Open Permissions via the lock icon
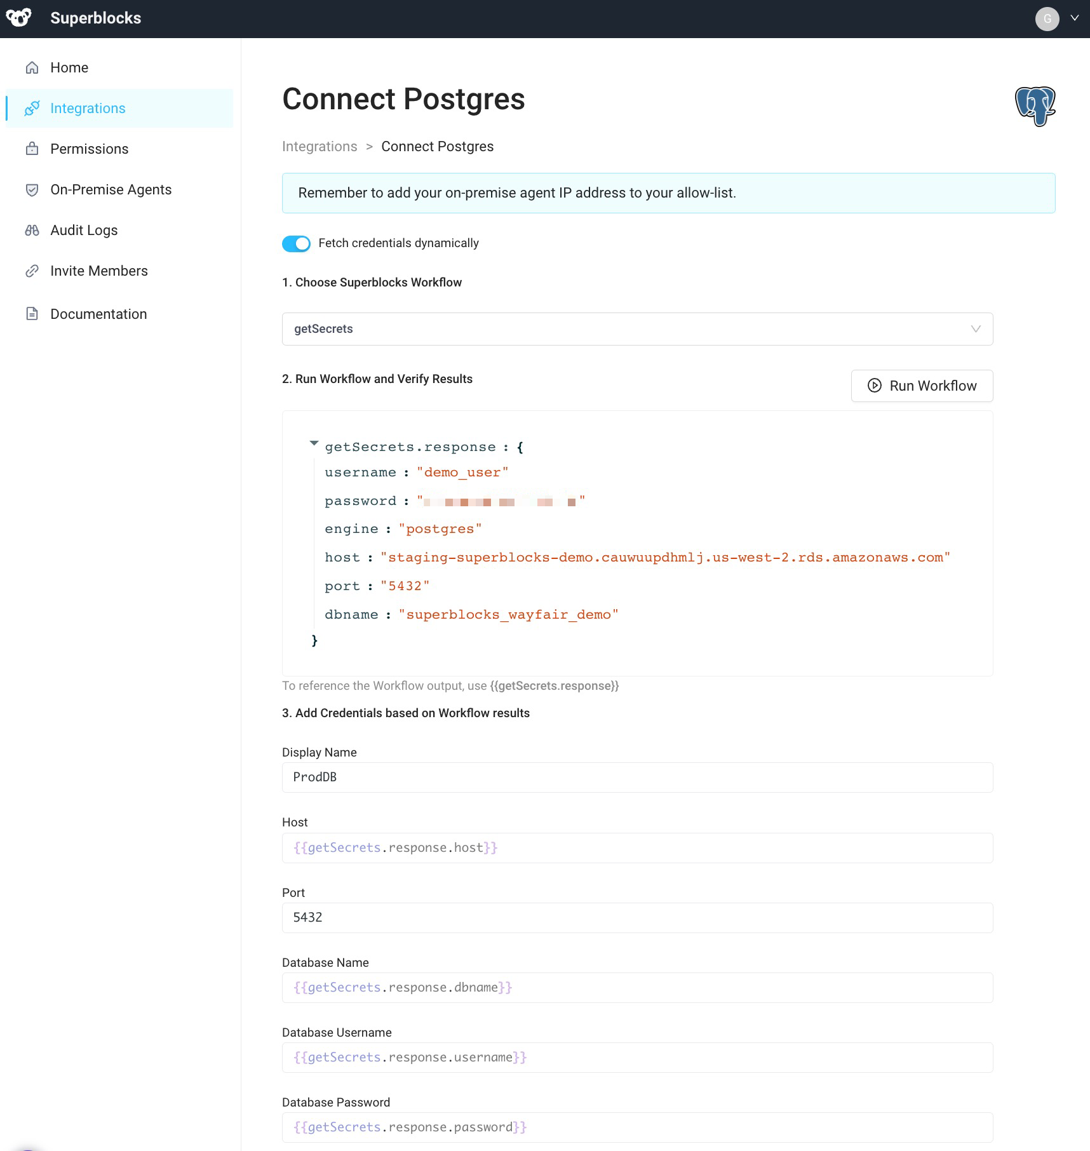The image size is (1090, 1151). [32, 149]
